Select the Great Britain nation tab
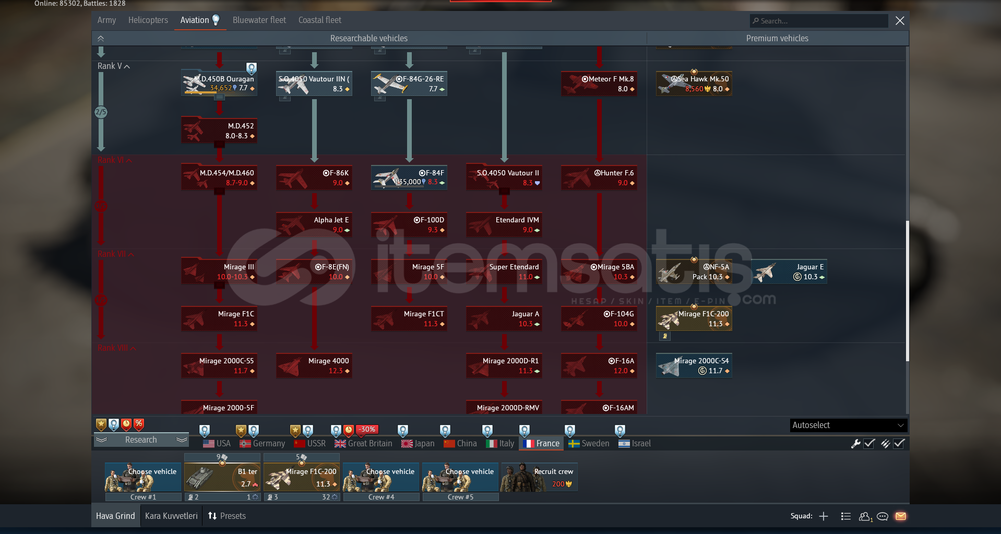1001x534 pixels. click(x=363, y=444)
